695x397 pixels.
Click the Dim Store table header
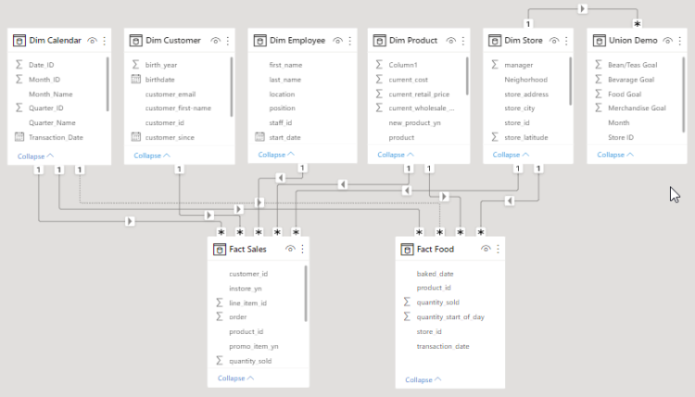pos(524,41)
